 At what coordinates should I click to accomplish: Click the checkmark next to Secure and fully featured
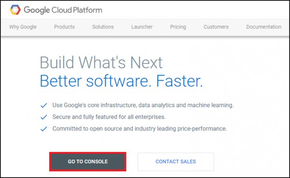(x=44, y=117)
